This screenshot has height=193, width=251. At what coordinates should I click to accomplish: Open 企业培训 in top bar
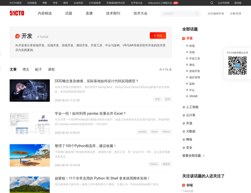[78, 3]
